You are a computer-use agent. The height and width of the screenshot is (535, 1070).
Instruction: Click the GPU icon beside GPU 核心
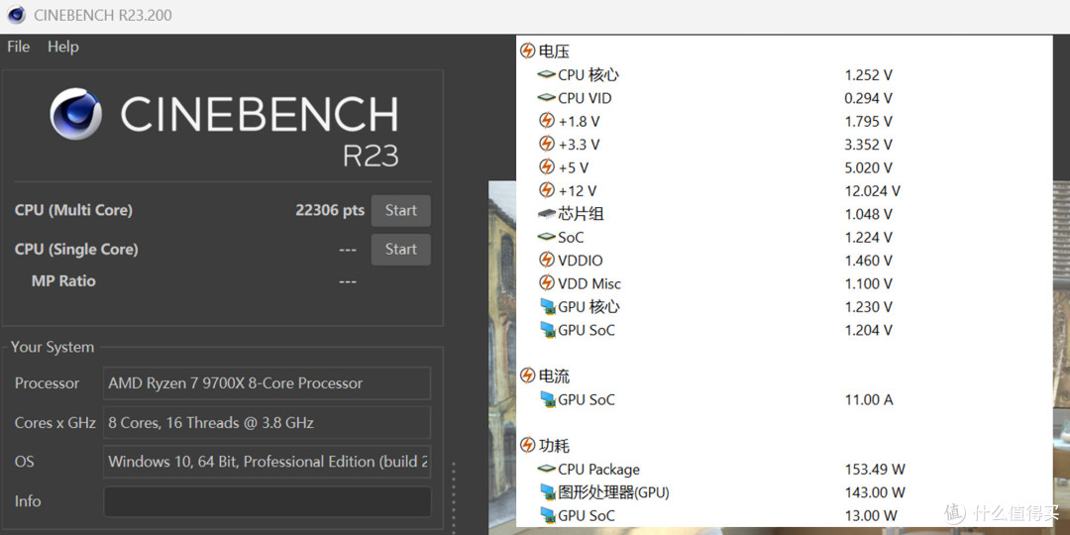click(x=547, y=306)
